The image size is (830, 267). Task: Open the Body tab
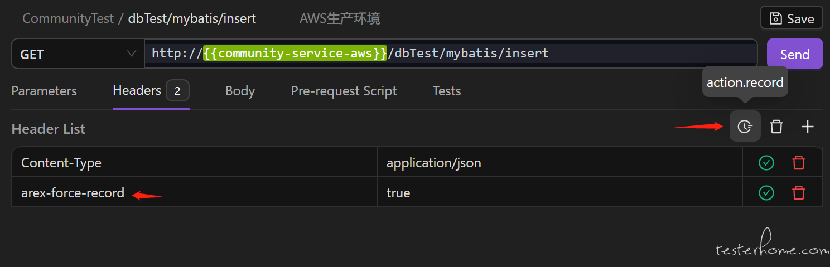point(240,91)
